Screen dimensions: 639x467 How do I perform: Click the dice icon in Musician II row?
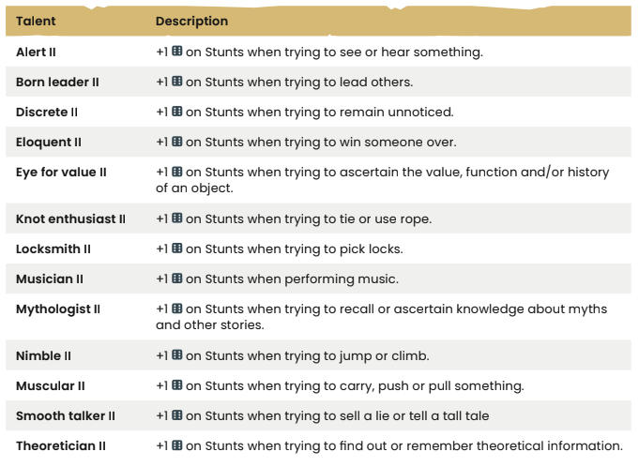pyautogui.click(x=176, y=279)
